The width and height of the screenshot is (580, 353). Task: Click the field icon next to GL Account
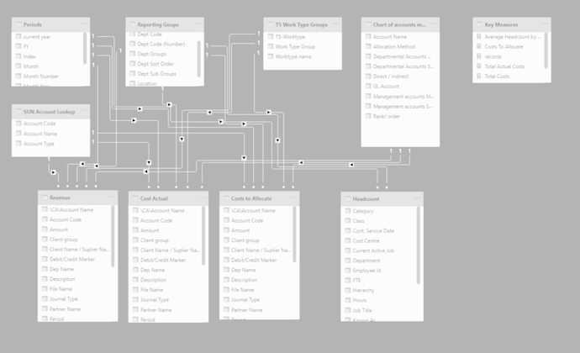click(x=368, y=86)
